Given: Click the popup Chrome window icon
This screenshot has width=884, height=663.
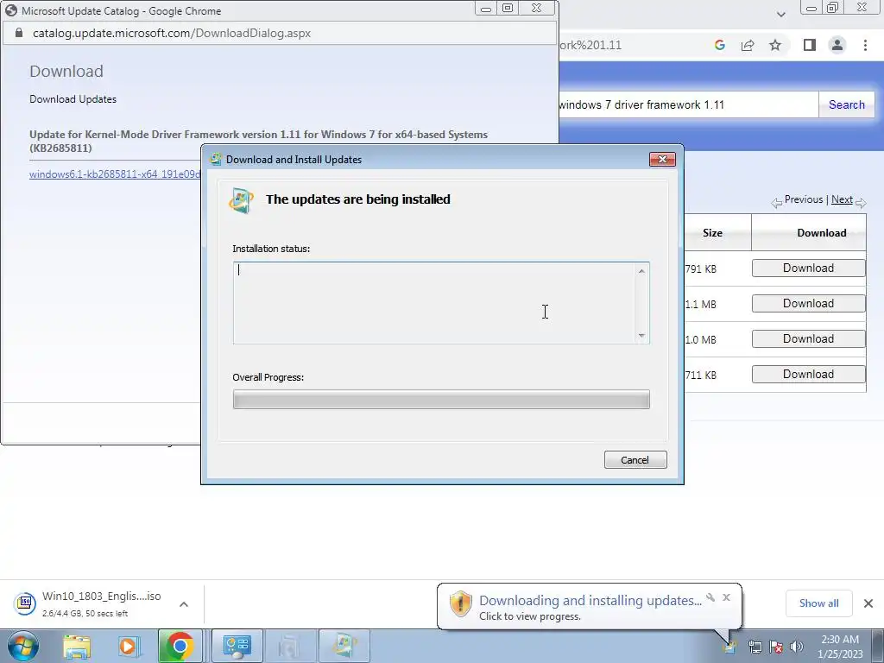Looking at the screenshot, I should click(x=11, y=10).
